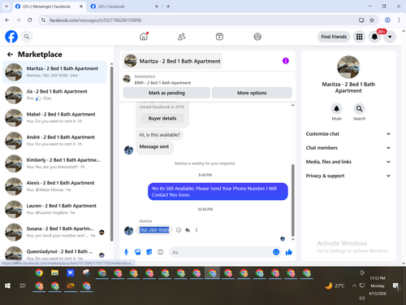Go back from Marketplace with the arrow
Image resolution: width=406 pixels, height=305 pixels.
(x=10, y=54)
